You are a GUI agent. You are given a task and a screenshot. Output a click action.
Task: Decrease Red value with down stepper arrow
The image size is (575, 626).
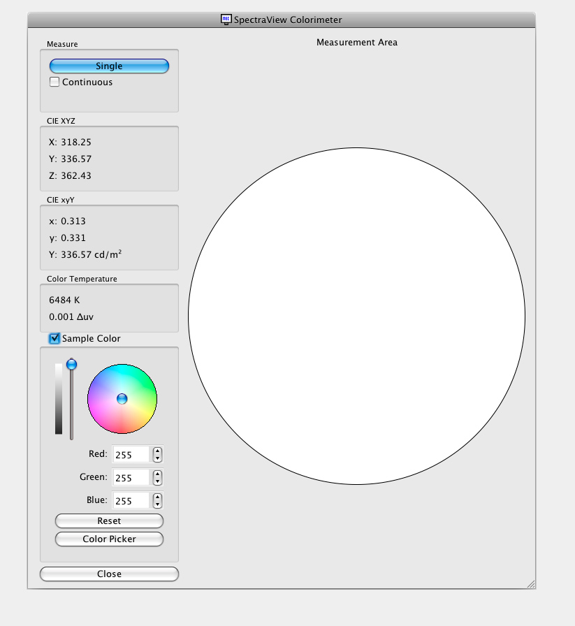[158, 458]
